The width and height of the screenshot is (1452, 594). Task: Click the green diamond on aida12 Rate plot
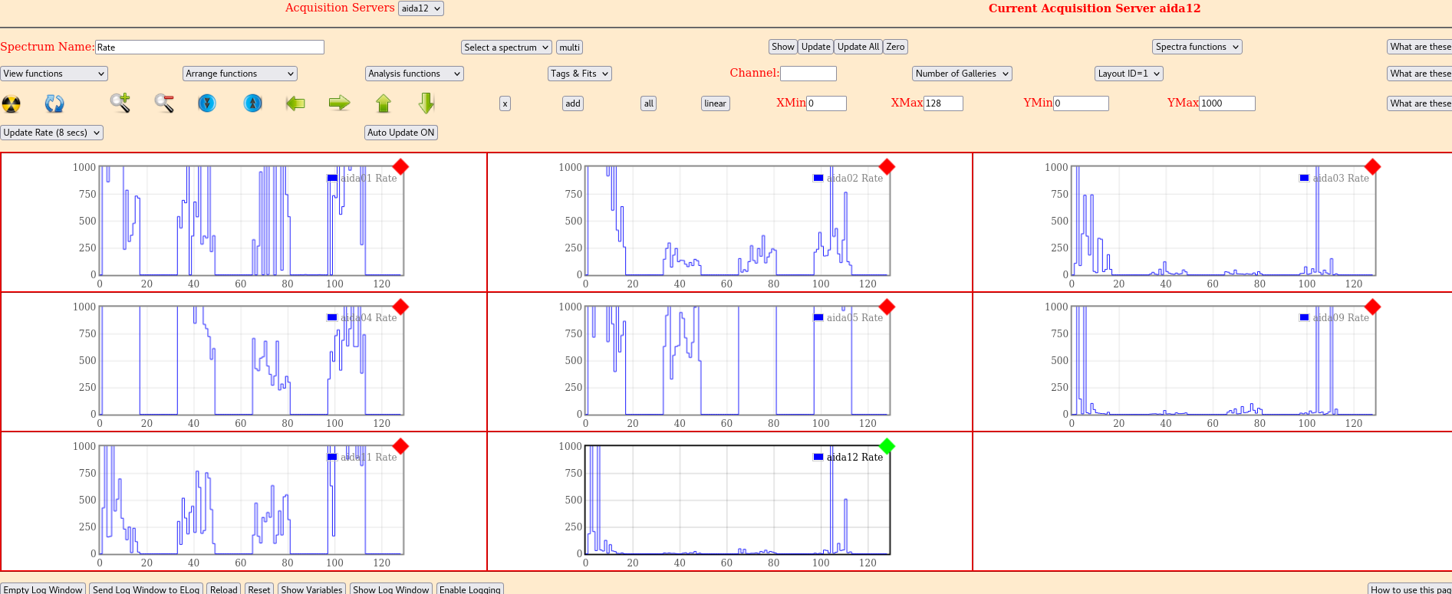point(887,446)
